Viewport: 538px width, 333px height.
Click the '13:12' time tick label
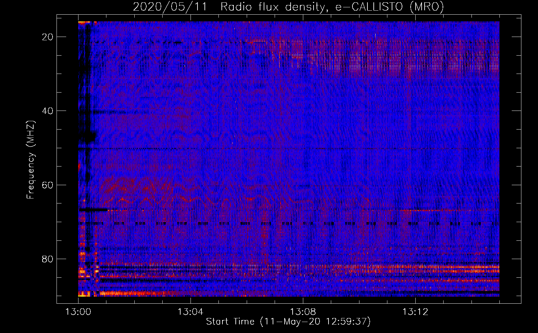click(415, 312)
